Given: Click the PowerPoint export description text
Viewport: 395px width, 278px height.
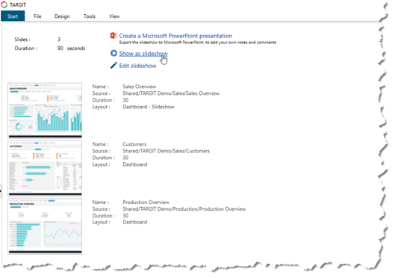Looking at the screenshot, I should pos(198,43).
